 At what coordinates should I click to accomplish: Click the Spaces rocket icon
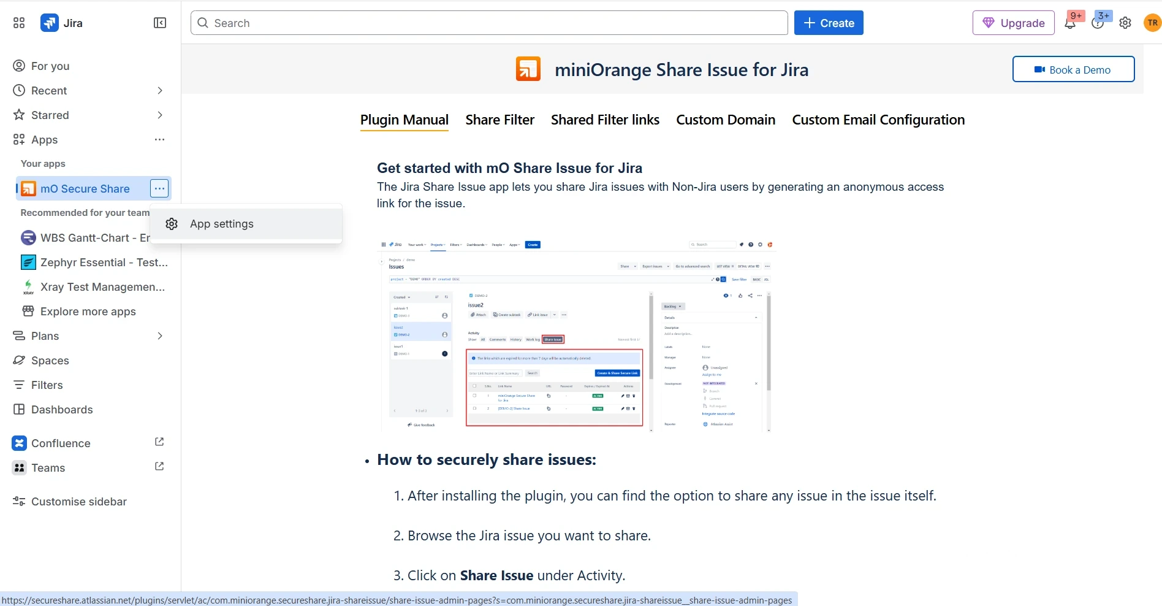click(19, 360)
